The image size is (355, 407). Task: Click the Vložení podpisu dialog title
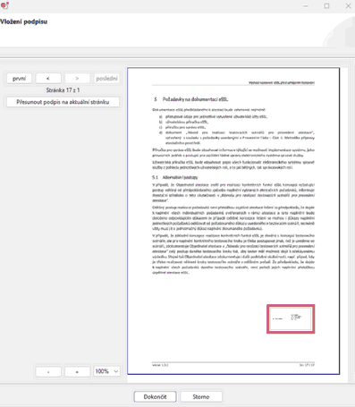coord(23,21)
